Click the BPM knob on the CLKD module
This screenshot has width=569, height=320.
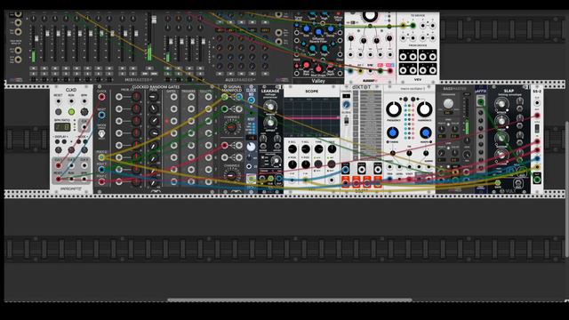pos(84,111)
